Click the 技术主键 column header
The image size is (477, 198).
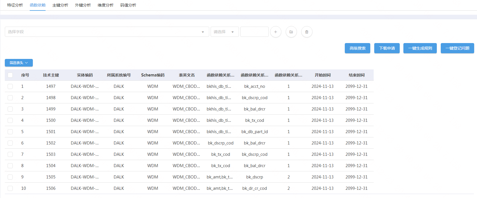click(x=51, y=75)
